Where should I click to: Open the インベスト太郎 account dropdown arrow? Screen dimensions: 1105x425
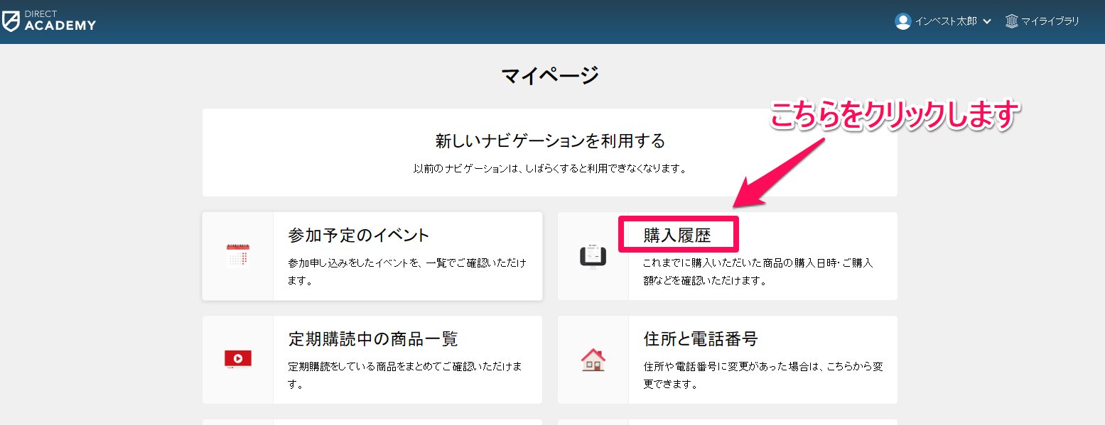click(986, 22)
